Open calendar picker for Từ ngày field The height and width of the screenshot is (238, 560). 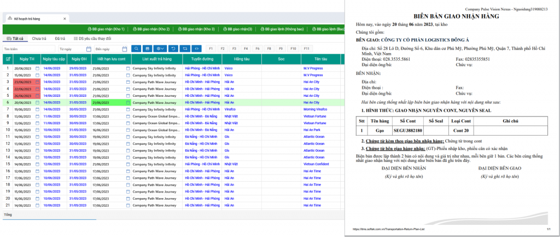pyautogui.click(x=88, y=49)
